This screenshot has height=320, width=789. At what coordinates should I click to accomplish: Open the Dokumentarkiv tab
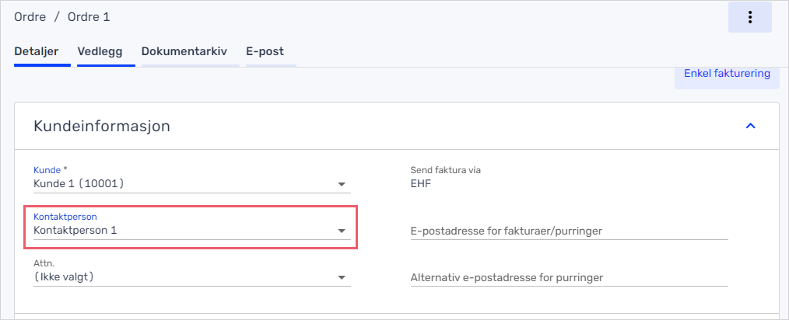(184, 51)
